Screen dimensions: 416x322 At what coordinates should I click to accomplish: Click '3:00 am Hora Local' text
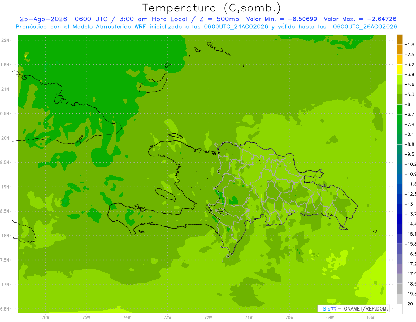(x=153, y=19)
